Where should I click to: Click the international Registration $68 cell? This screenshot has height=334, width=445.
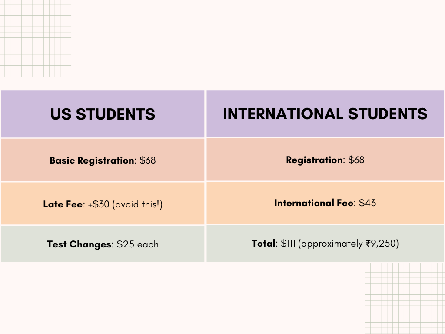coord(325,160)
